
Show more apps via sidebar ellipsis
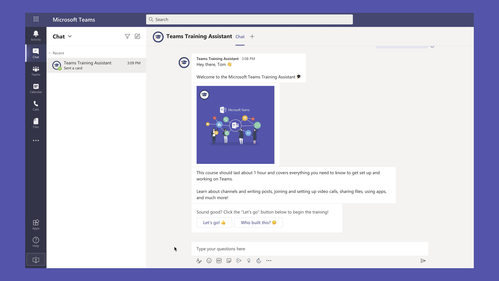tap(36, 140)
